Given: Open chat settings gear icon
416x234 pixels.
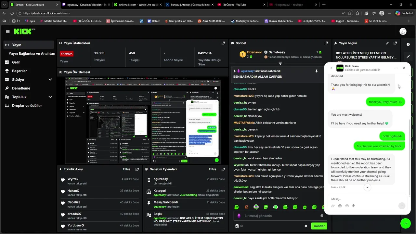Looking at the screenshot, I should (306, 226).
